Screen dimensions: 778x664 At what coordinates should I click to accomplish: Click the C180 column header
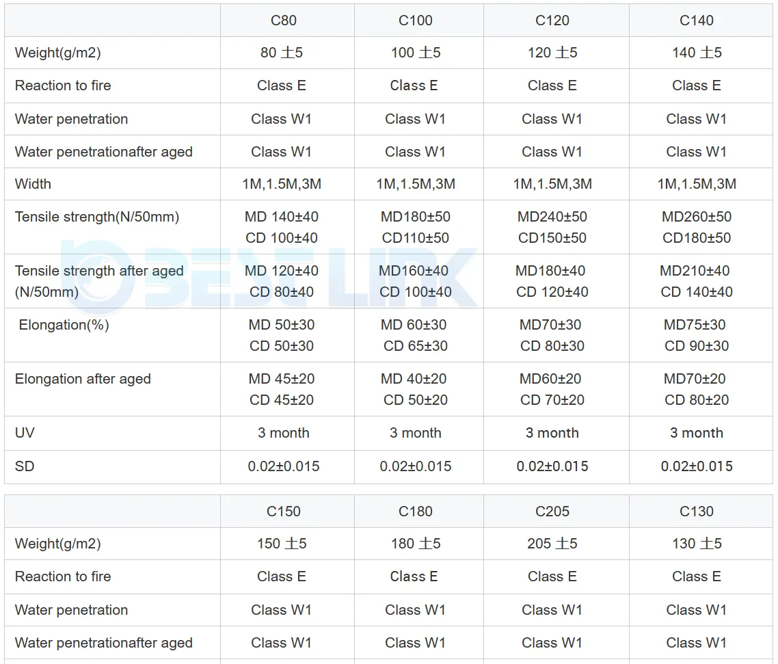coord(416,512)
